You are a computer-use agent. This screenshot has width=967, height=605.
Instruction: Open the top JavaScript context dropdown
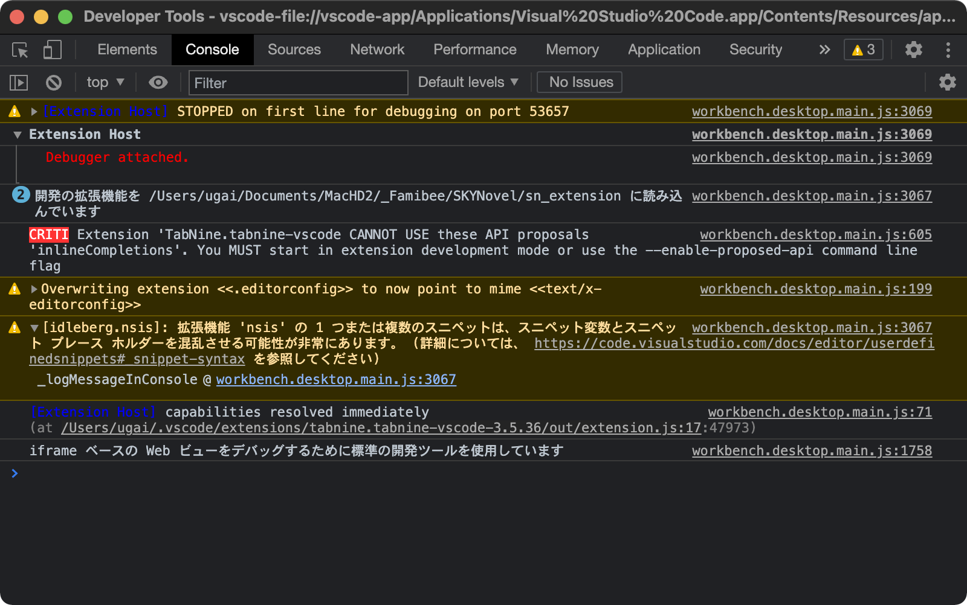(105, 82)
